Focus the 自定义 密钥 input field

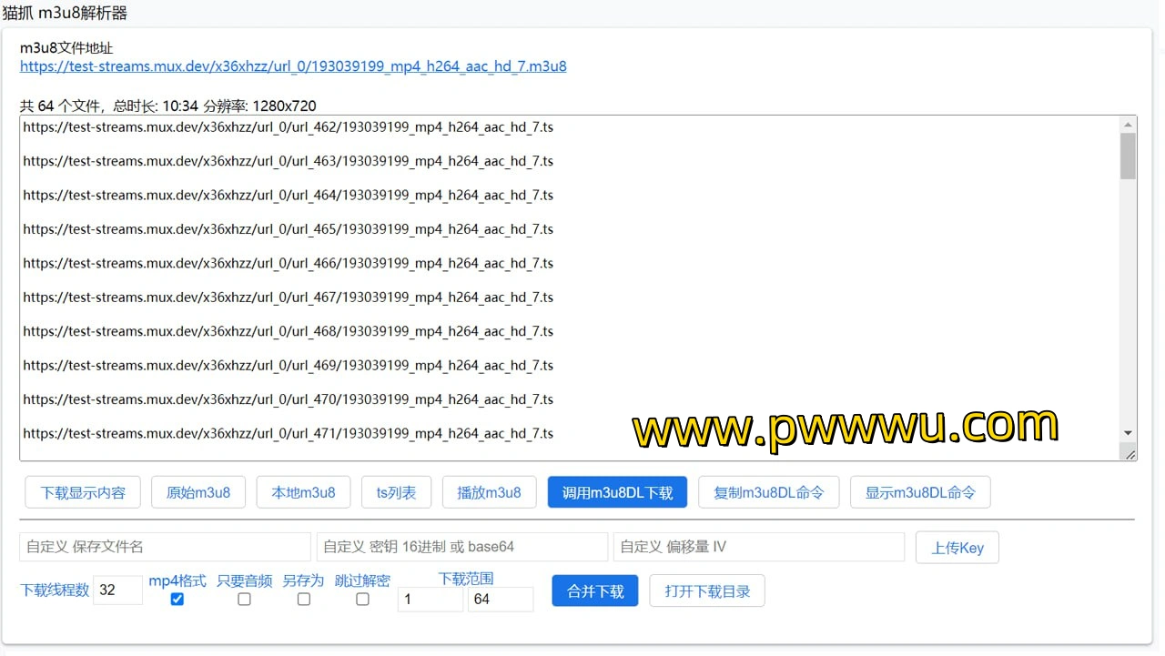tap(462, 547)
